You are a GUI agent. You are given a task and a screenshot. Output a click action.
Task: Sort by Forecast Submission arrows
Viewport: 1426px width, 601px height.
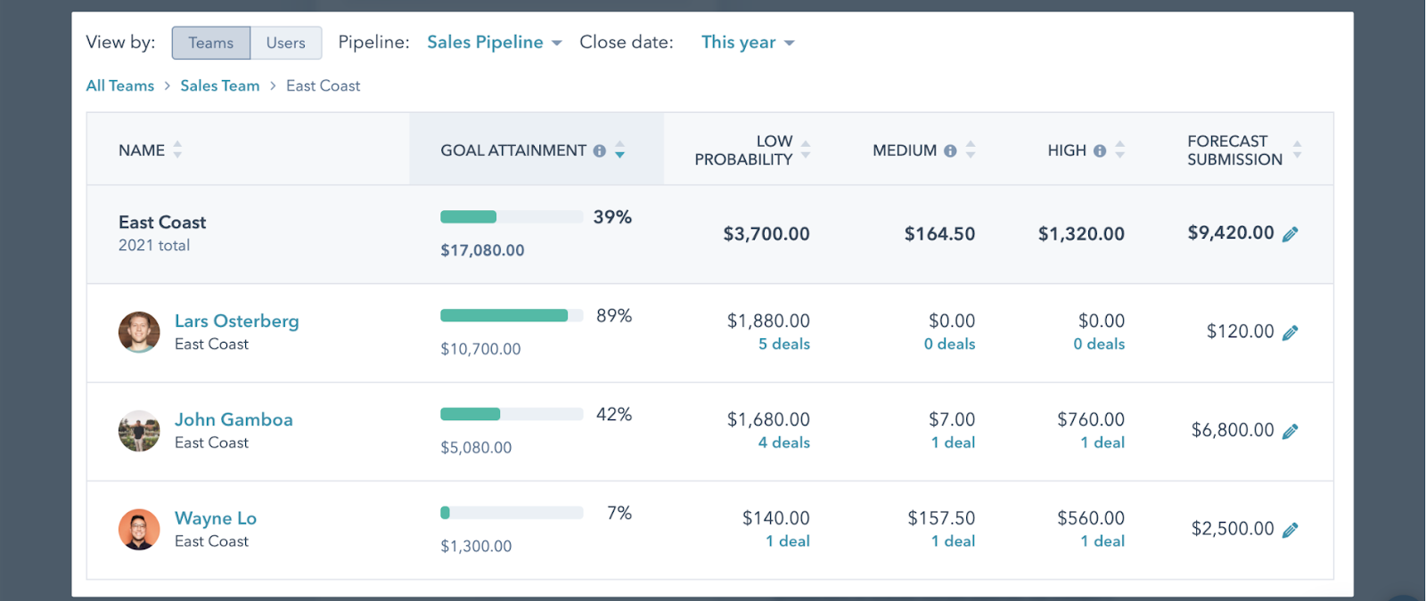pyautogui.click(x=1297, y=150)
